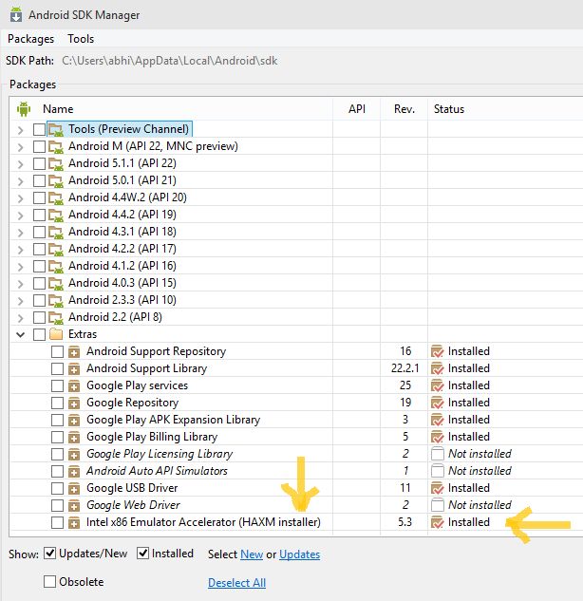Click the Android Support Library package icon
This screenshot has height=601, width=583.
74,368
